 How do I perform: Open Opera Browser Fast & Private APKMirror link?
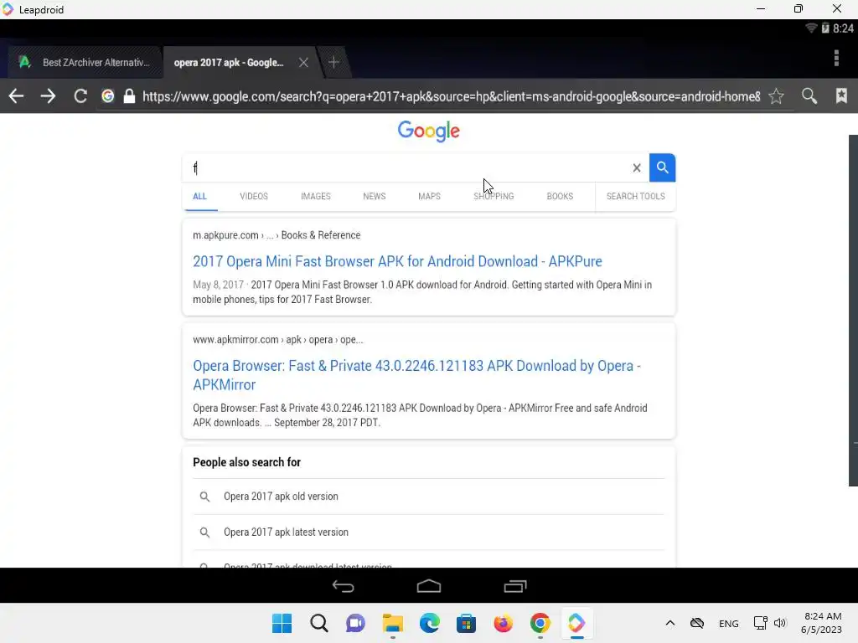click(x=417, y=375)
